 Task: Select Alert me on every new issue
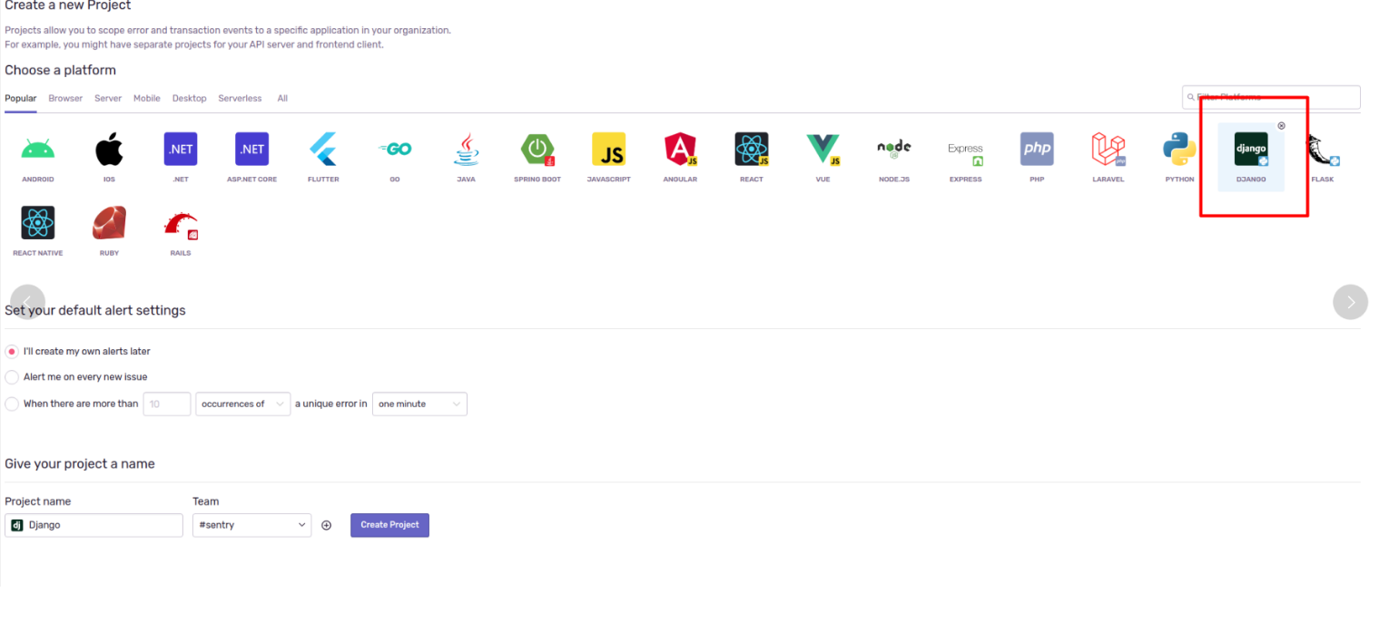12,376
